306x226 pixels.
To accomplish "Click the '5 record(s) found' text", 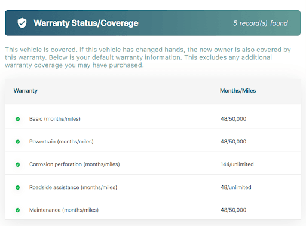I will [x=261, y=23].
